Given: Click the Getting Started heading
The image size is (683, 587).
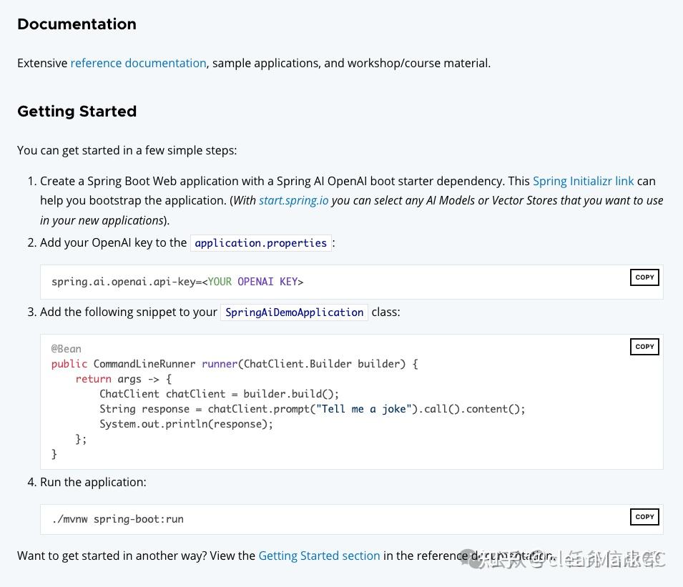Looking at the screenshot, I should (x=77, y=112).
